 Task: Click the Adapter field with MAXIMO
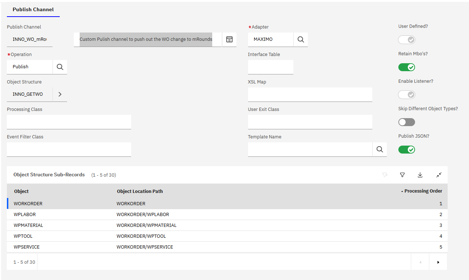point(271,39)
